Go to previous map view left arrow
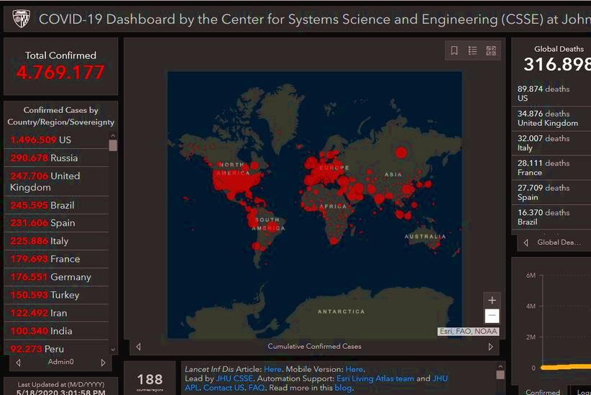The height and width of the screenshot is (395, 591). (x=138, y=347)
